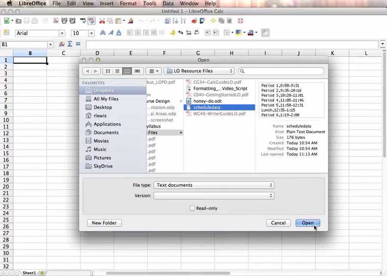Viewport: 387px width, 276px height.
Task: Toggle the AutoSpellcheck toolbar icon
Action: pos(91,21)
